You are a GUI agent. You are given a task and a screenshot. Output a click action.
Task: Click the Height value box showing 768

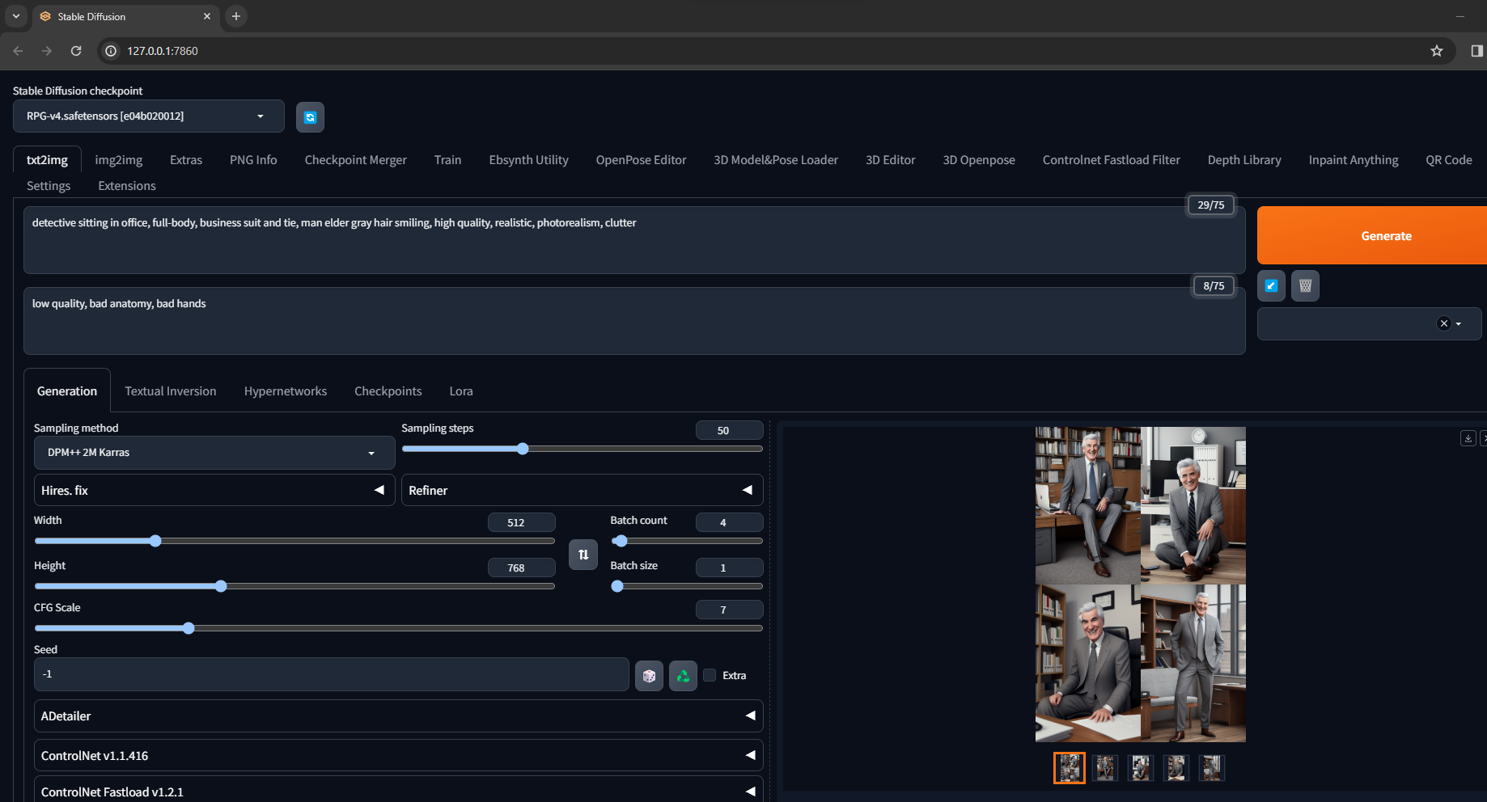point(521,568)
